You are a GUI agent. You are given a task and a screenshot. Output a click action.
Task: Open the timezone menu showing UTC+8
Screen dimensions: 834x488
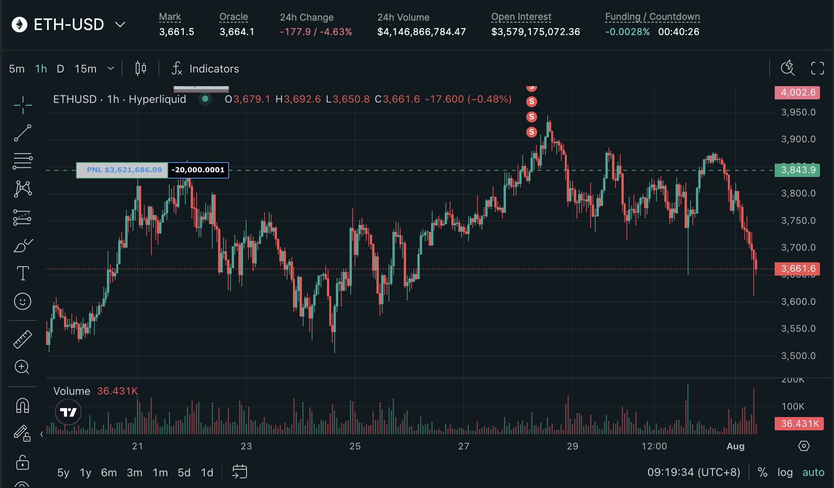(694, 472)
